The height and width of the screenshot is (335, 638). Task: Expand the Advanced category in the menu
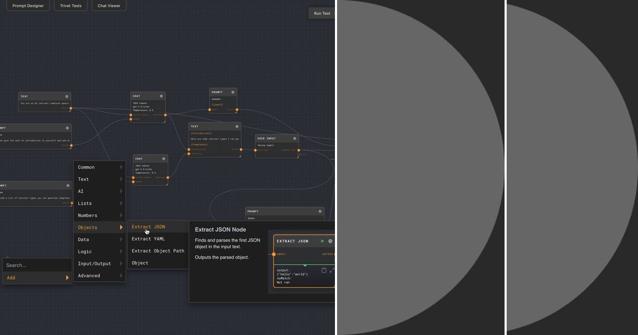click(99, 275)
